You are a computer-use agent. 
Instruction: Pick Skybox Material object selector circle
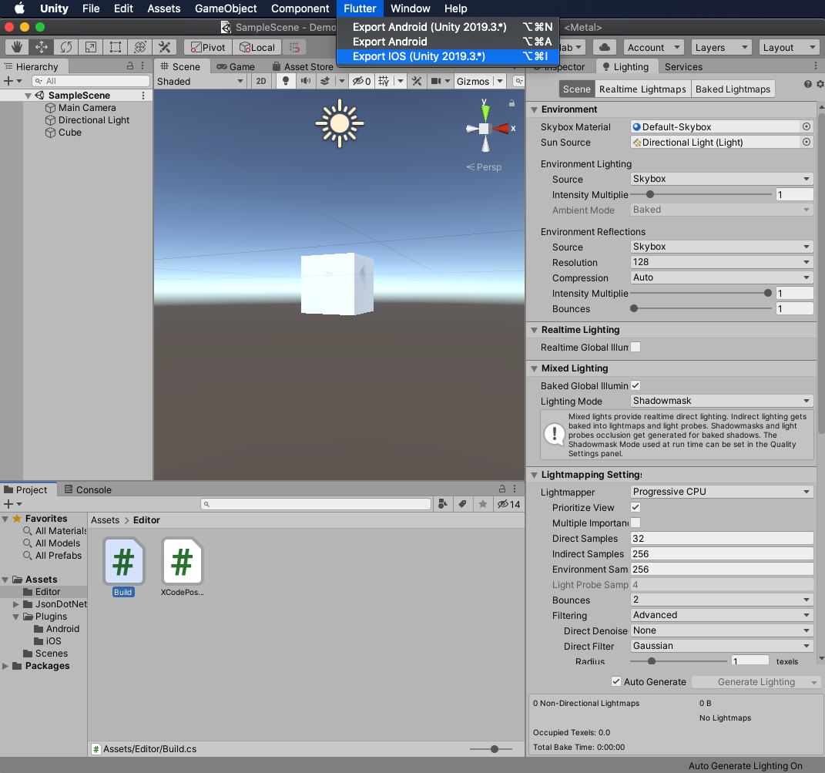[806, 126]
